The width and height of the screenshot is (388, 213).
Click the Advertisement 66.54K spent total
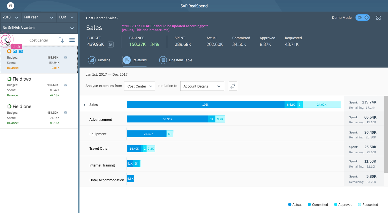370,117
